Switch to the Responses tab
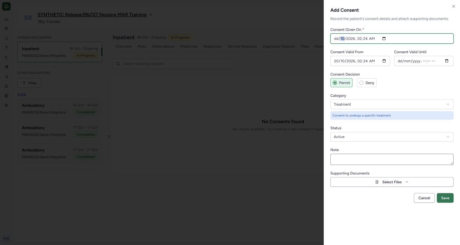 click(x=212, y=46)
